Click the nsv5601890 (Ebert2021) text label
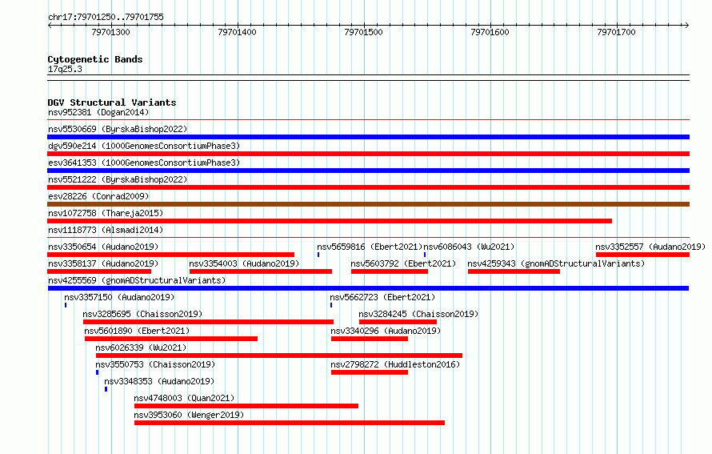This screenshot has height=454, width=712. [x=137, y=331]
